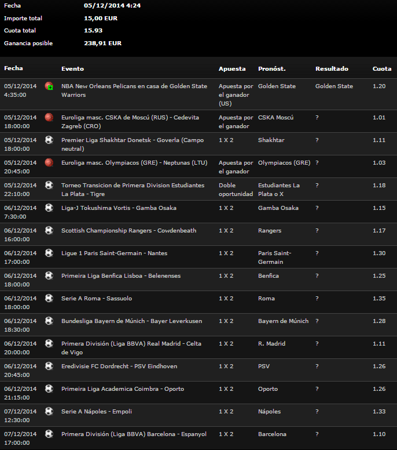397x450 pixels.
Task: Click the 1.10 odds for Barcelona
Action: coord(379,434)
